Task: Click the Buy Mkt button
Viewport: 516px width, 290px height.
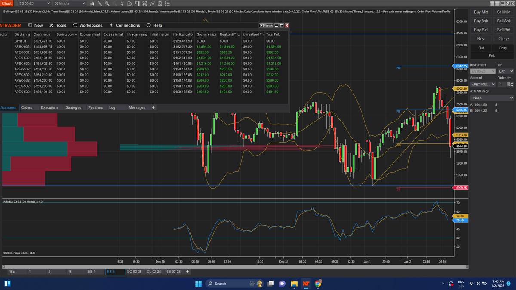Action: point(481,12)
